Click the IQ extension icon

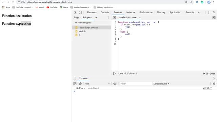coord(197,2)
